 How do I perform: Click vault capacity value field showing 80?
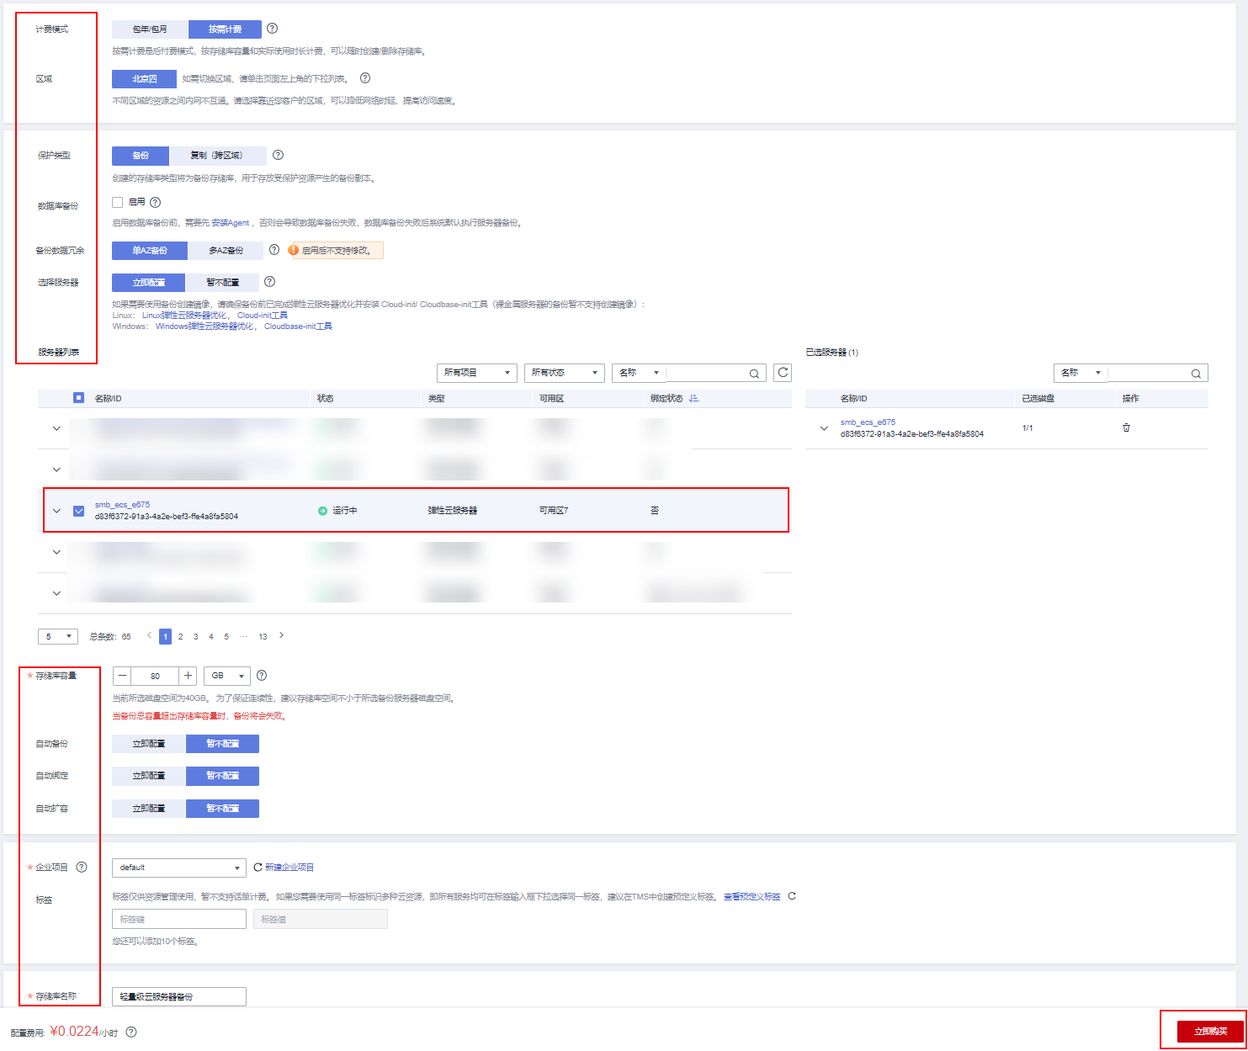[156, 676]
